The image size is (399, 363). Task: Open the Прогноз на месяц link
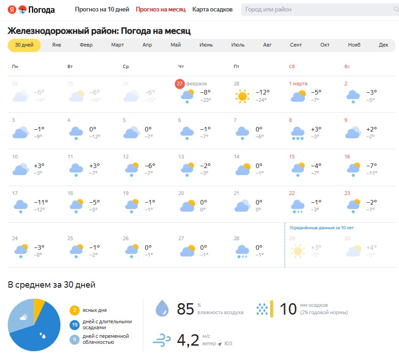click(x=161, y=10)
